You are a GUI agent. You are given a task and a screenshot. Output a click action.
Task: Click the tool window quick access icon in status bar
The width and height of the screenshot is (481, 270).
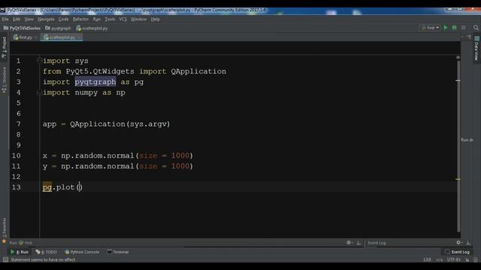5,259
